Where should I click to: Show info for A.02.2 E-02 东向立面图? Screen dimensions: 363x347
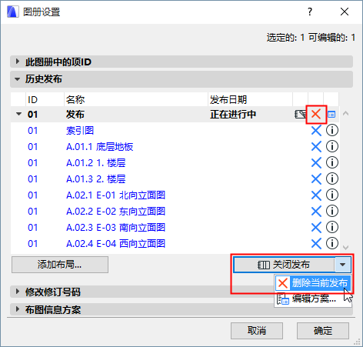[x=332, y=211]
